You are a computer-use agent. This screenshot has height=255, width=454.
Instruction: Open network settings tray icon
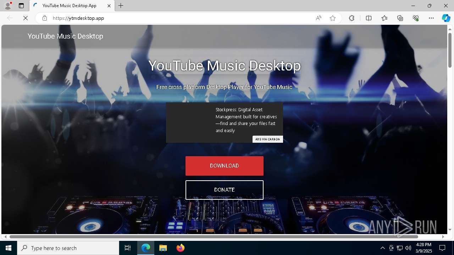[400, 248]
